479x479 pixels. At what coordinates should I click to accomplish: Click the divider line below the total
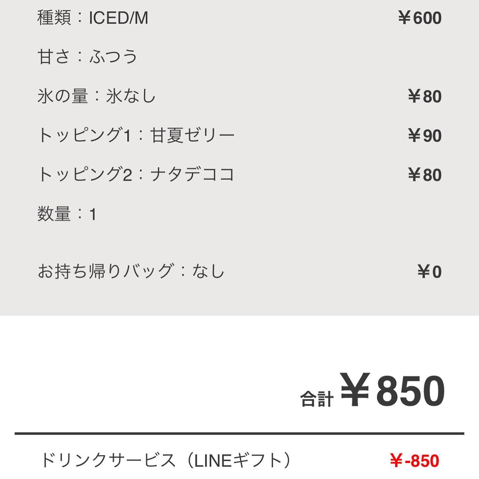coord(239,433)
